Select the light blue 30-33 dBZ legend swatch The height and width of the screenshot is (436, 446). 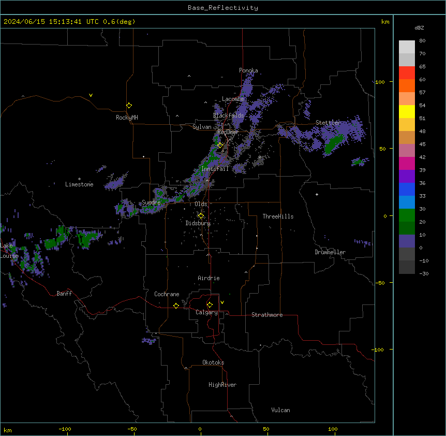pos(407,202)
